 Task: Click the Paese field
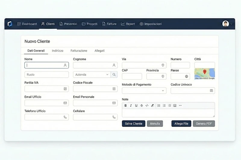tap(180, 77)
